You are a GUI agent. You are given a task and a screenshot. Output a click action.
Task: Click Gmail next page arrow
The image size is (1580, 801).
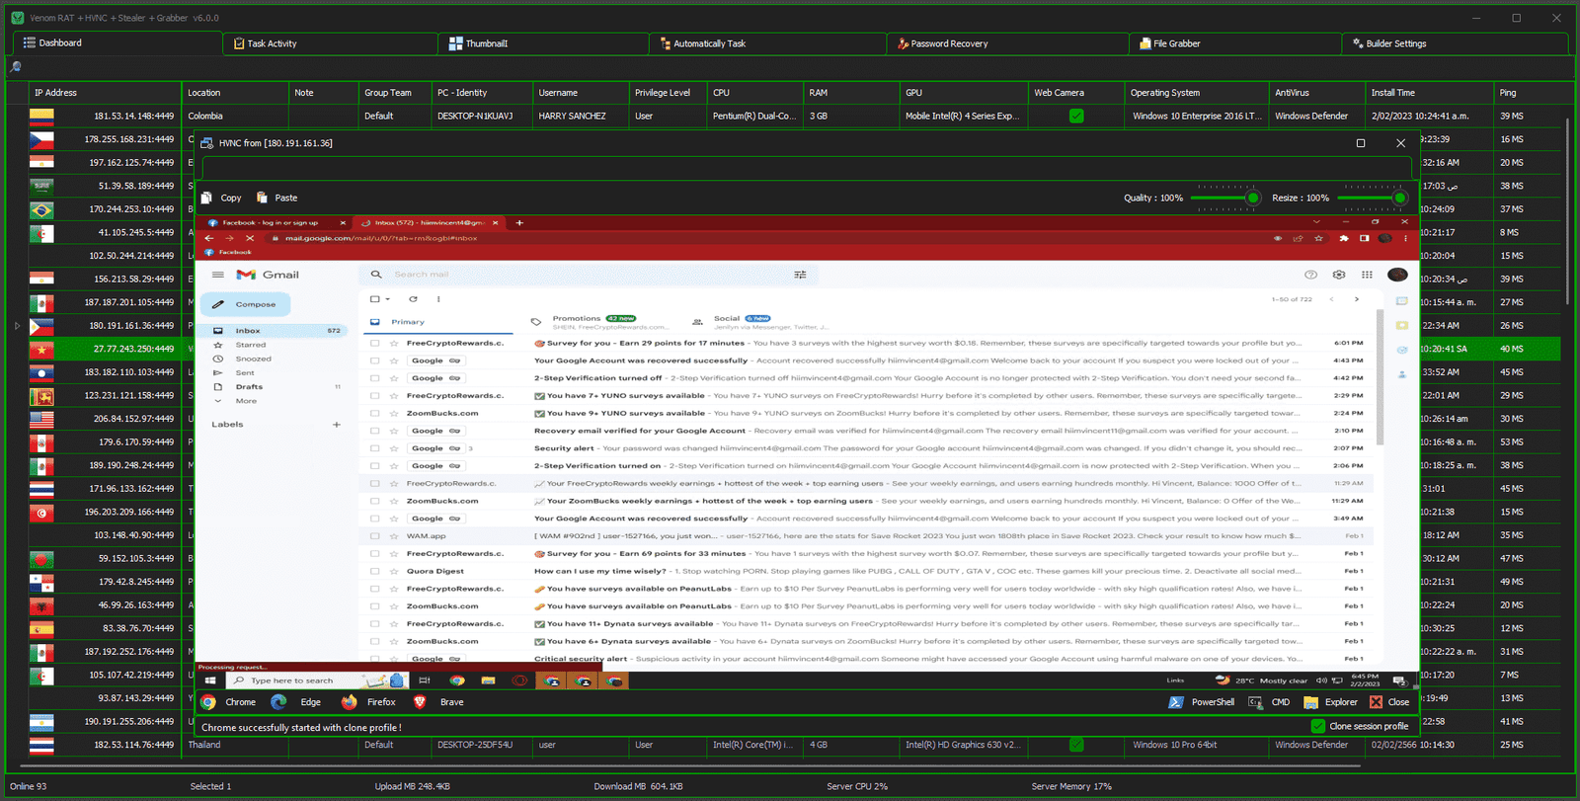[x=1357, y=299]
